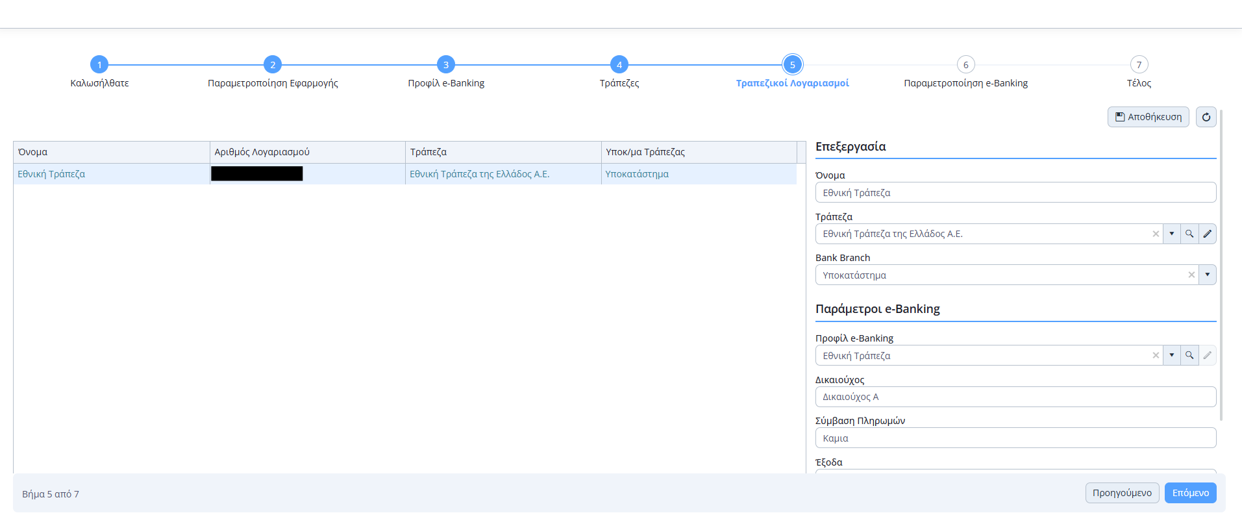
Task: Click the edit pencil icon in Τράπεζα field
Action: pyautogui.click(x=1207, y=234)
